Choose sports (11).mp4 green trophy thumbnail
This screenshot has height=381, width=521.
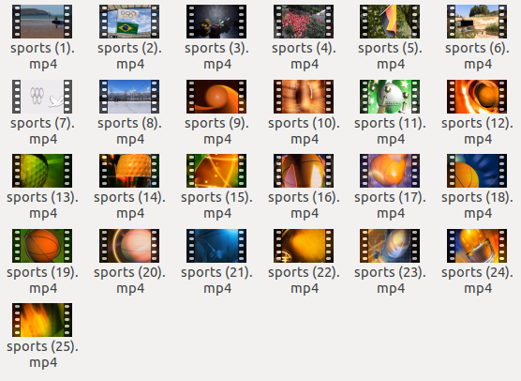pyautogui.click(x=390, y=97)
